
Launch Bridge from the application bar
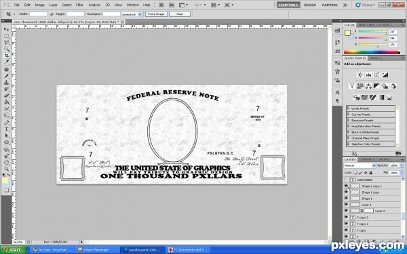pos(161,5)
